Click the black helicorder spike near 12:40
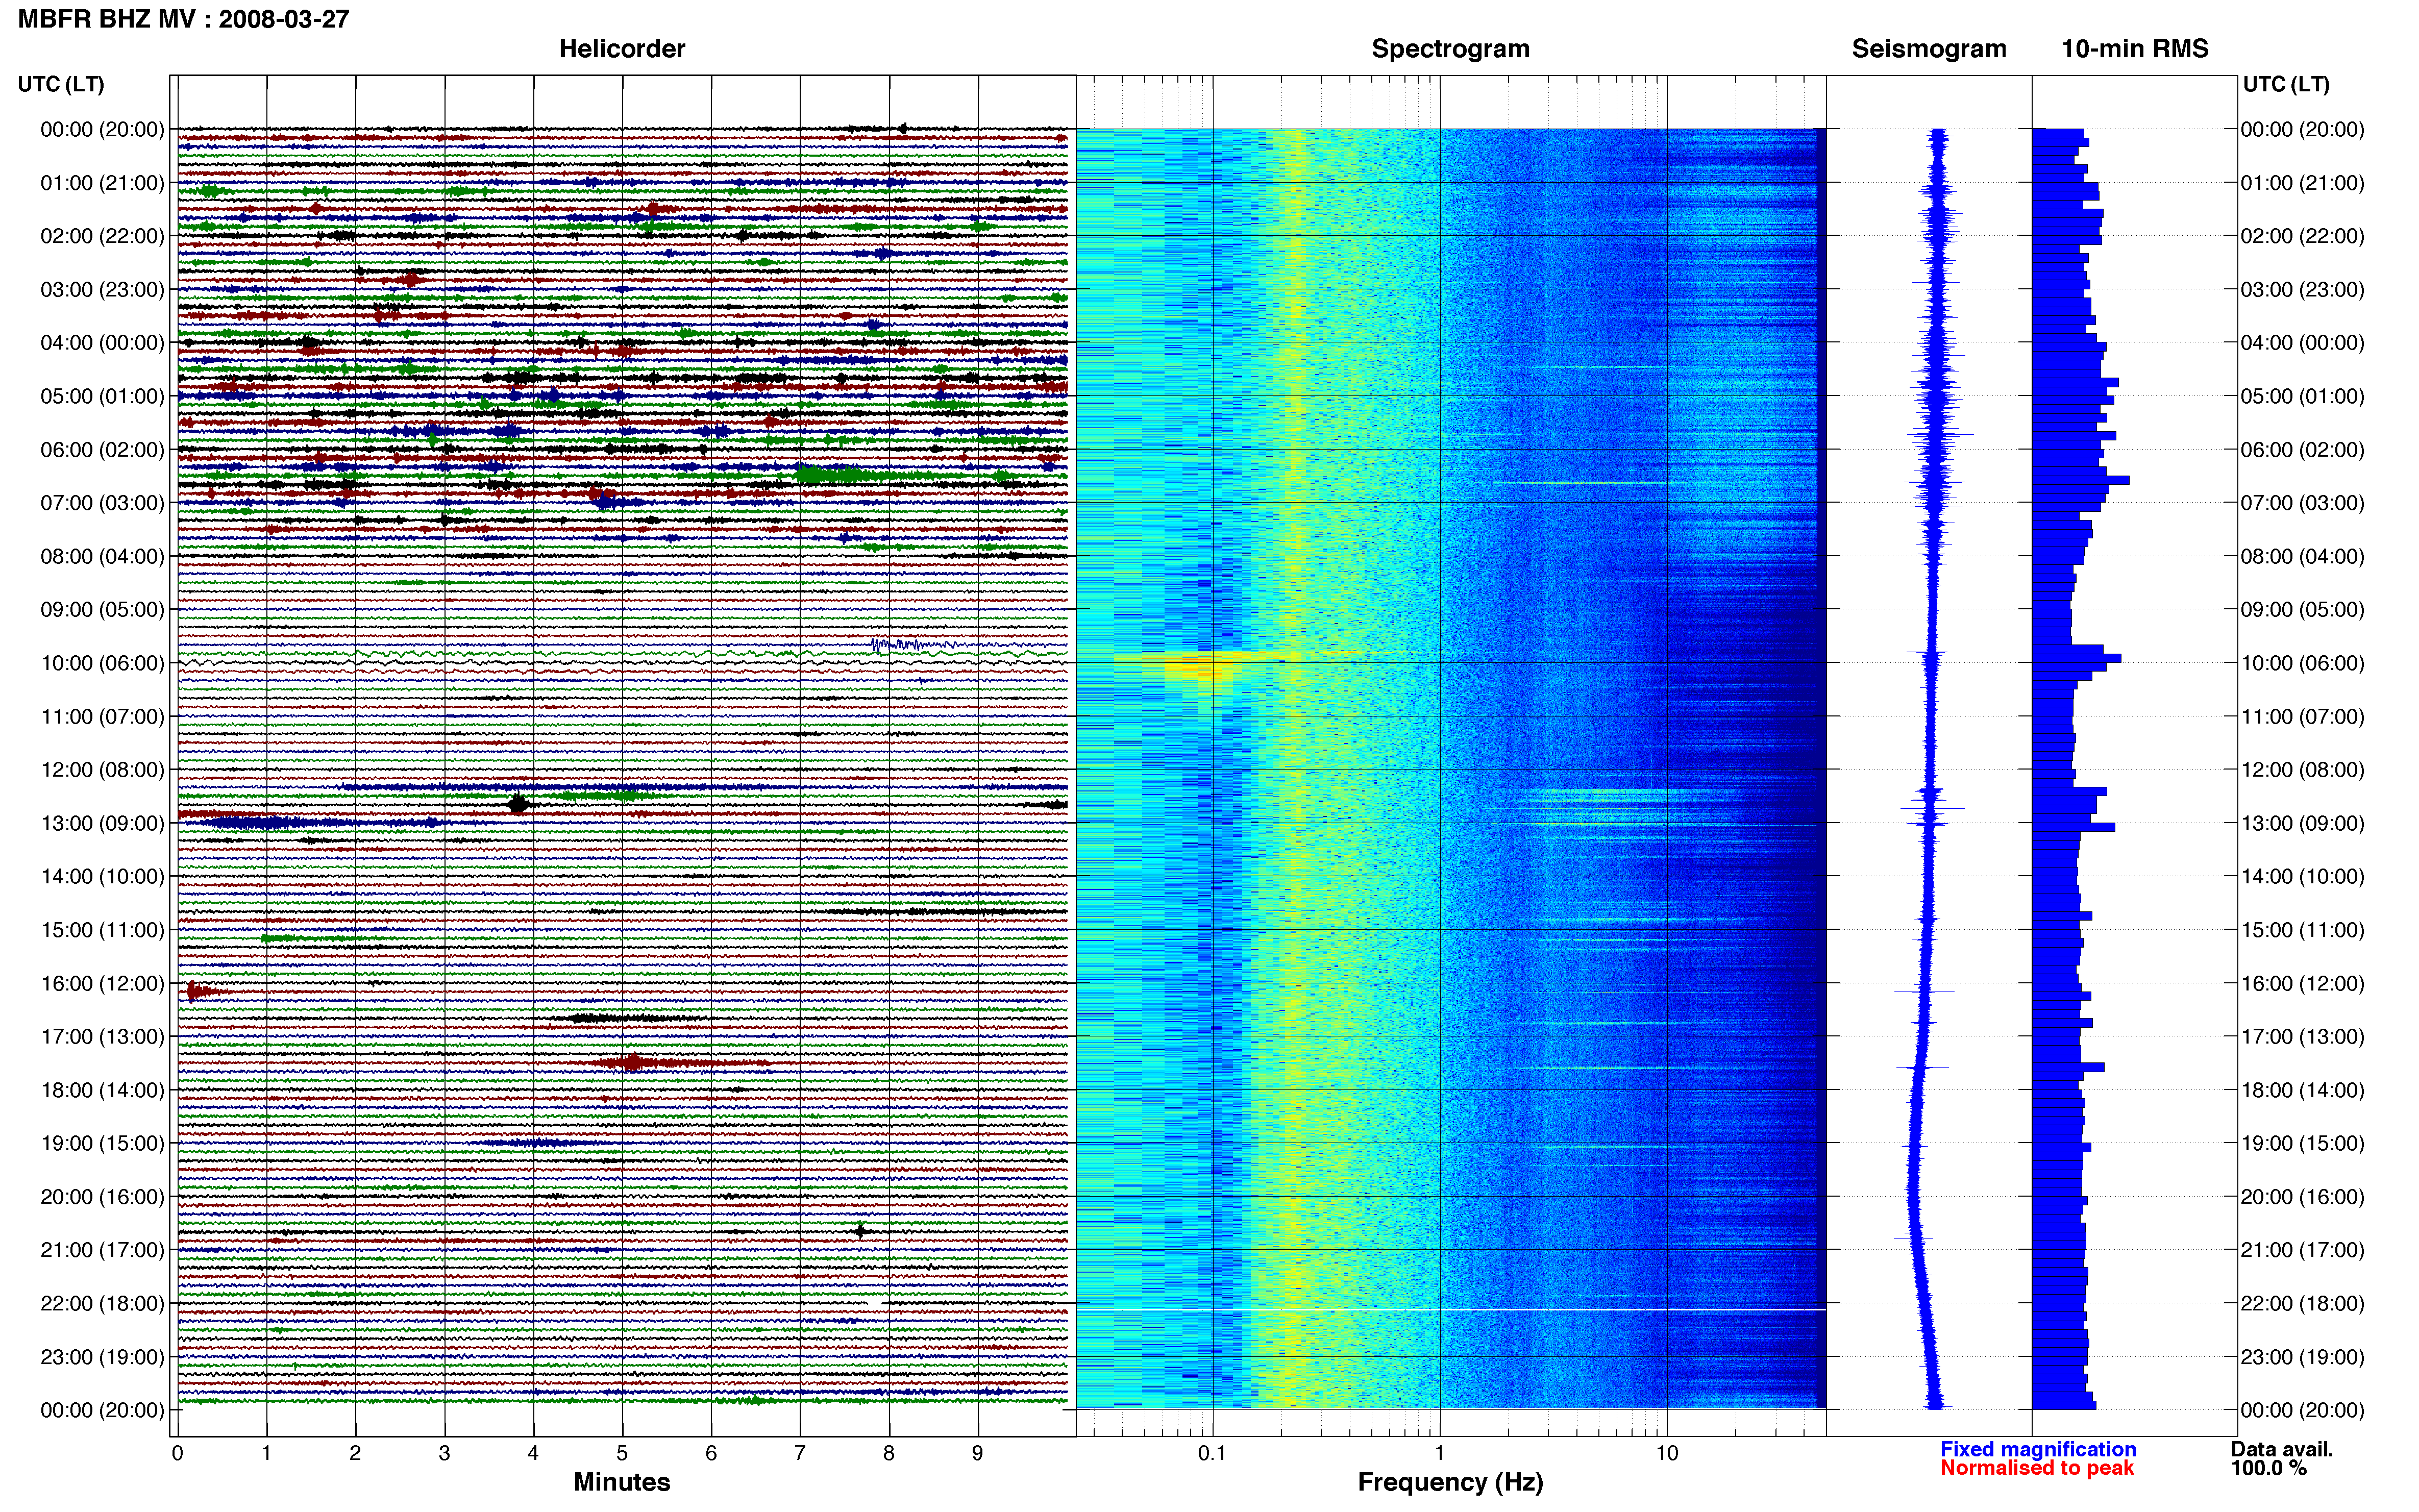This screenshot has width=2419, height=1512. [x=518, y=804]
